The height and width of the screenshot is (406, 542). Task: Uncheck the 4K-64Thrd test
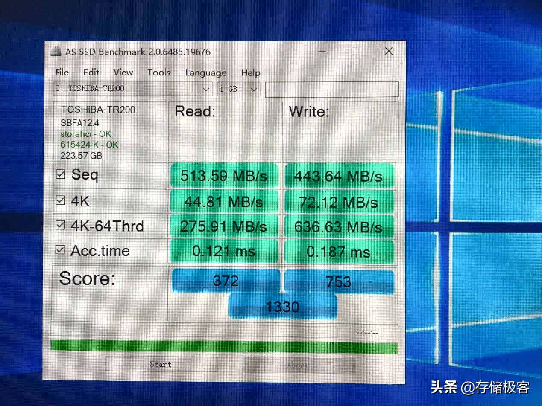coord(60,223)
